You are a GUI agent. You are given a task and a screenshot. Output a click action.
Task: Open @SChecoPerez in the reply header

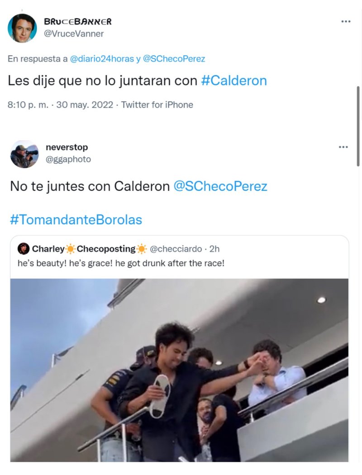[x=174, y=59]
